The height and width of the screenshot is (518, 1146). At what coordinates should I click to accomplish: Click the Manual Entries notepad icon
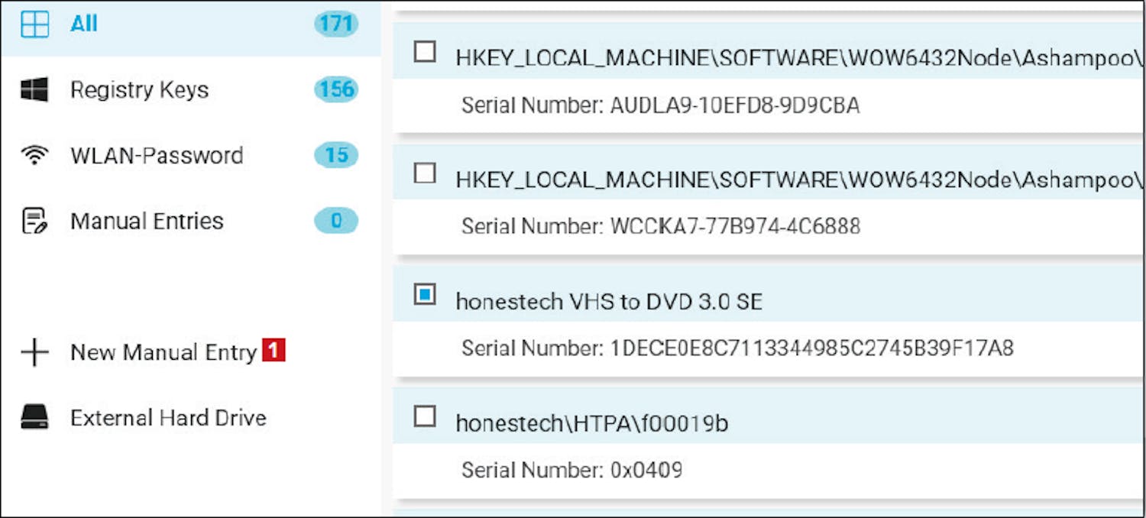coord(34,222)
